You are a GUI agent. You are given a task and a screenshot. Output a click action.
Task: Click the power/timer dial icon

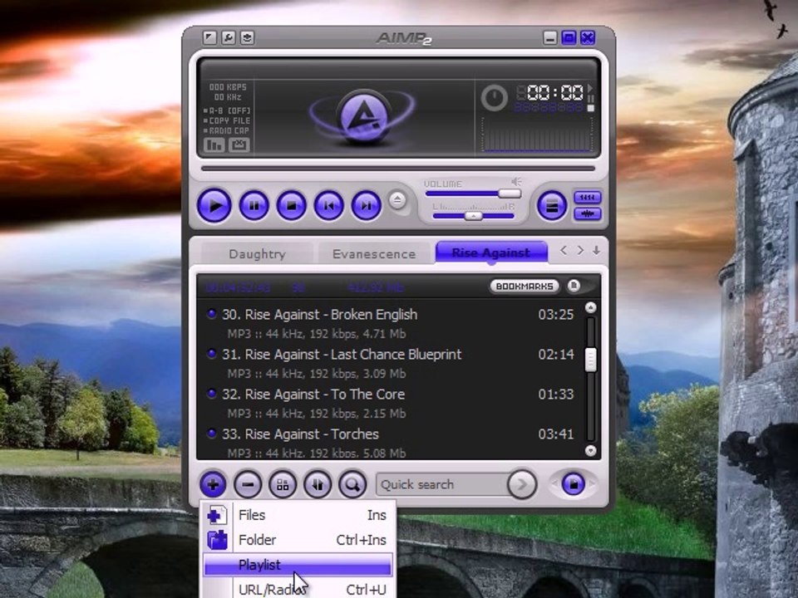494,98
